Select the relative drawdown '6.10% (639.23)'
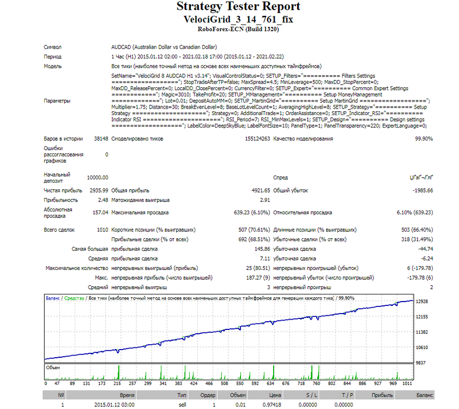 tap(415, 213)
